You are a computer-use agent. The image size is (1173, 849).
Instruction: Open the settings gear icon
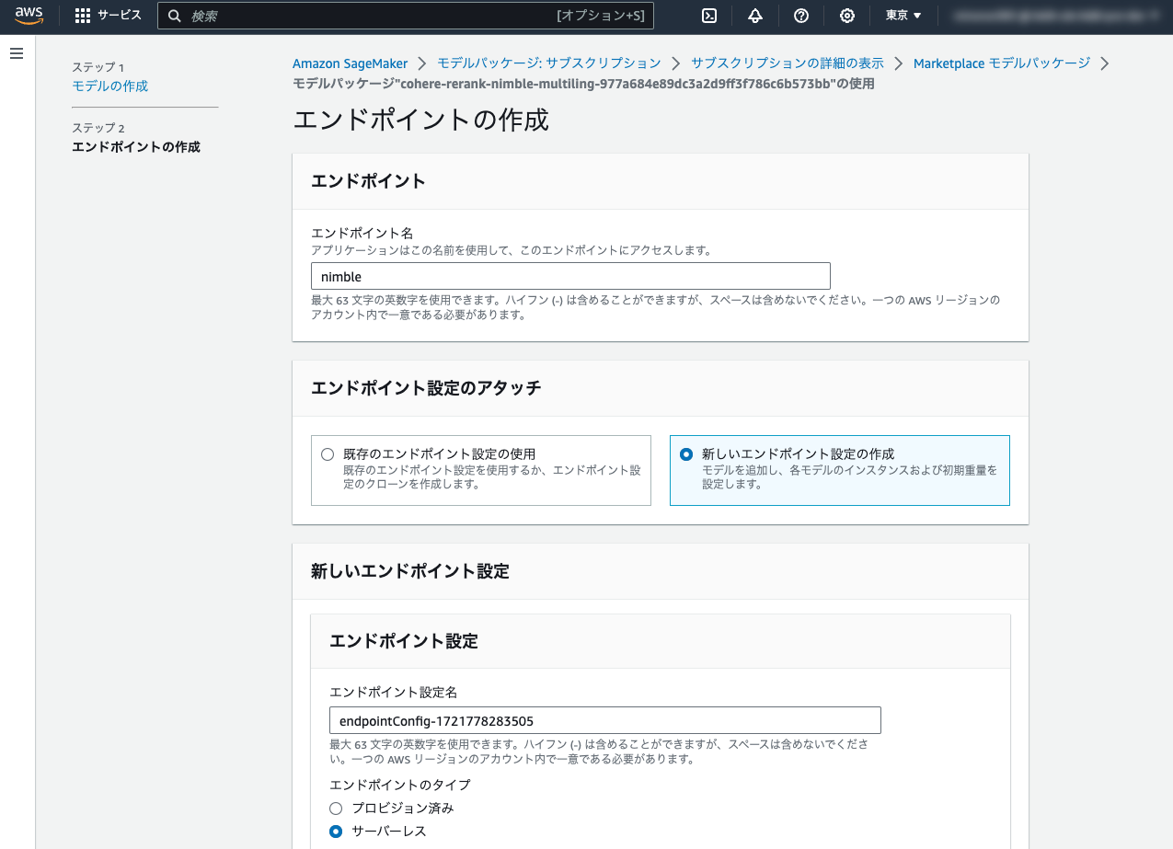(847, 16)
